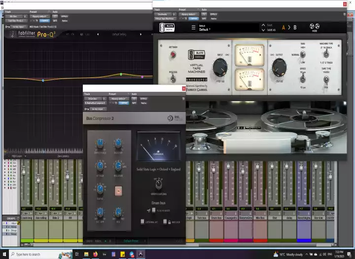355x259 pixels.
Task: Open the Virtual Tape Machines plugin selector
Action: click(165, 19)
